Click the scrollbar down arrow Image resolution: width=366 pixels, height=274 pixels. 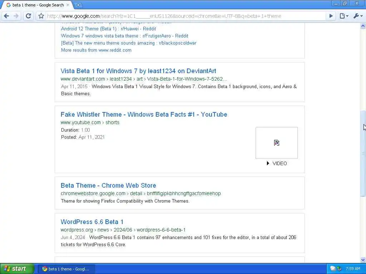(x=363, y=260)
